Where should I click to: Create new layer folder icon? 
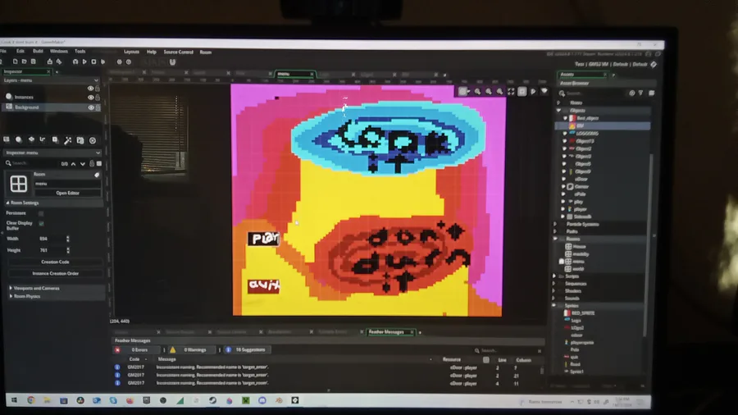click(x=80, y=140)
